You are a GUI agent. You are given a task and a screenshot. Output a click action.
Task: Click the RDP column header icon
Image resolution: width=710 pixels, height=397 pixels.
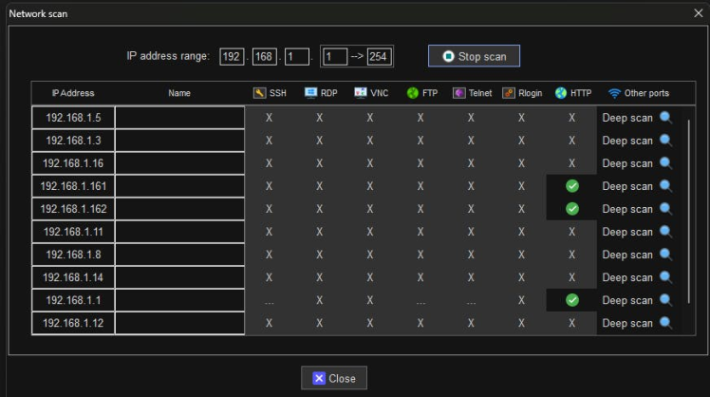(310, 93)
